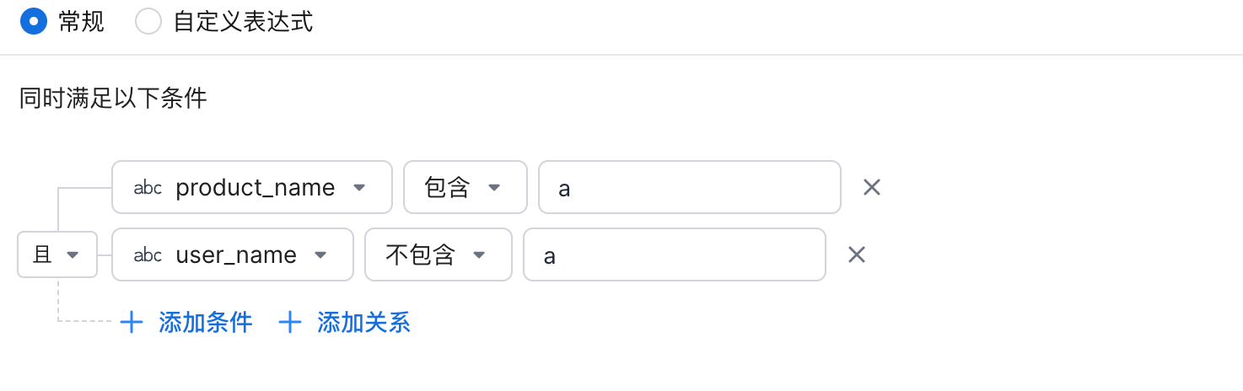Open the 不包含 operator dropdown

click(x=438, y=254)
